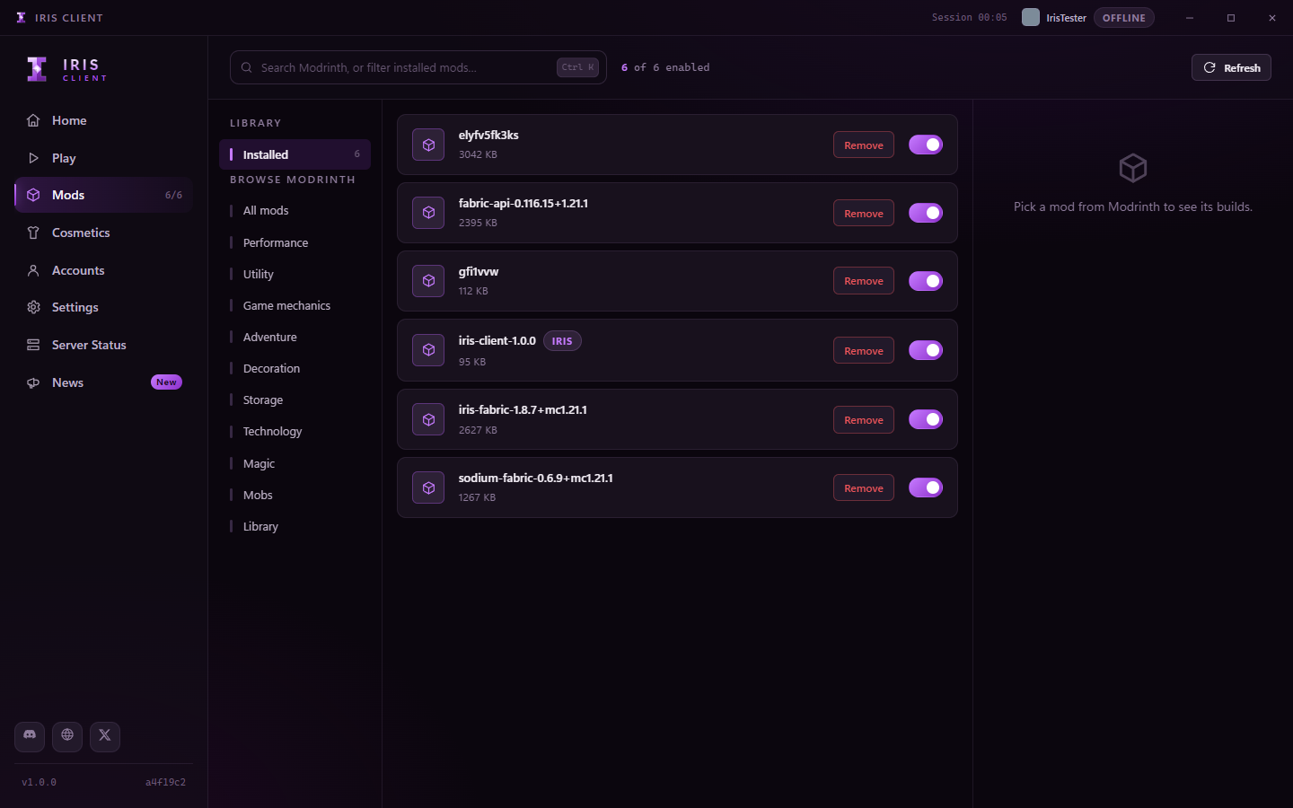
Task: Click the Cosmetics shirt icon
Action: [33, 233]
